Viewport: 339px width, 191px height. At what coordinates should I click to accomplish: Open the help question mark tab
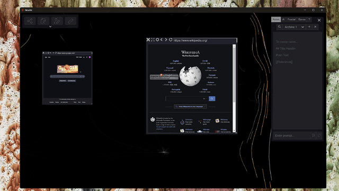pos(309,20)
